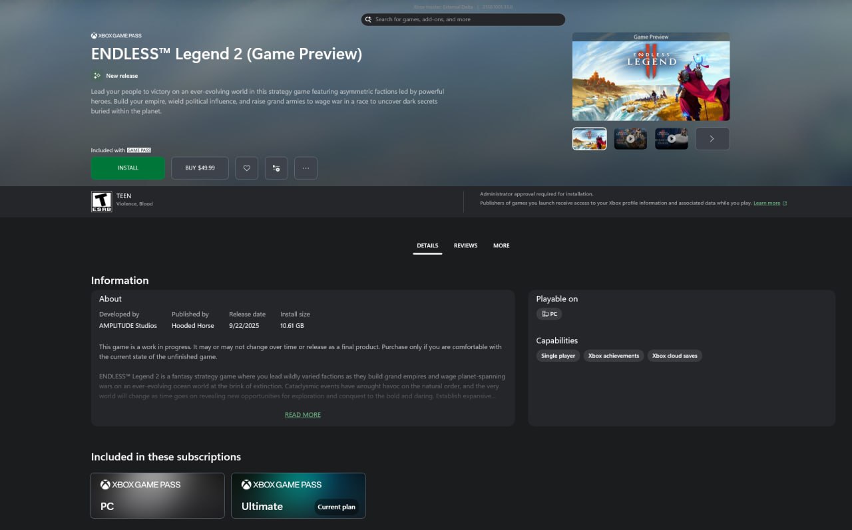Click the search games and add-ons field

point(466,20)
